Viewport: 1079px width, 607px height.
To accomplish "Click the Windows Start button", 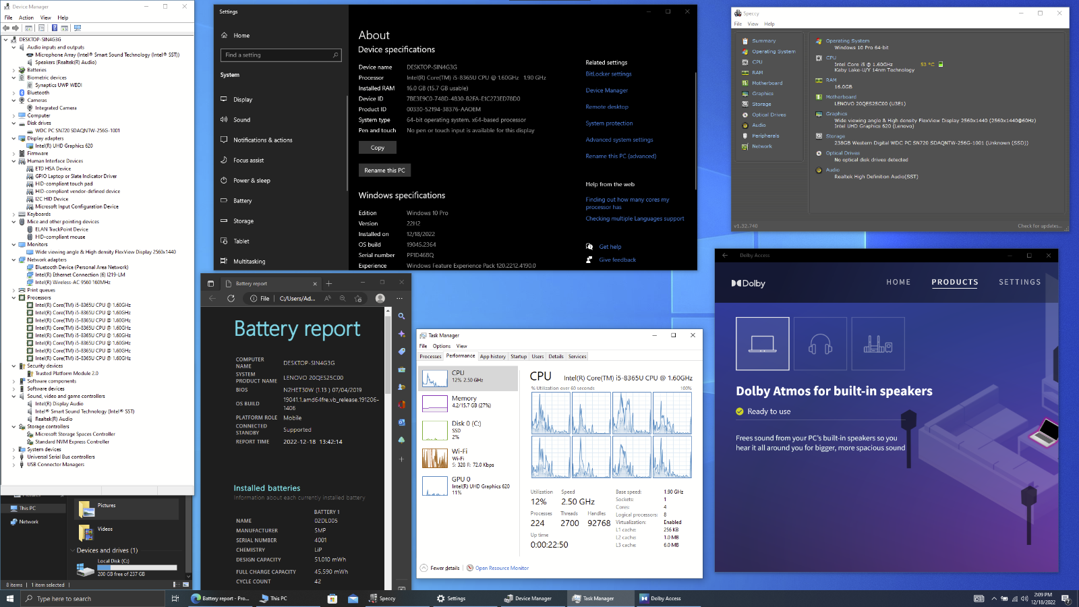I will coord(10,598).
